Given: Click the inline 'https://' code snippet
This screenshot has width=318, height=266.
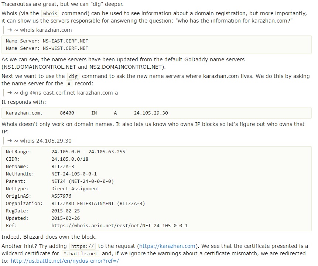Looking at the screenshot, I should coord(82,246).
